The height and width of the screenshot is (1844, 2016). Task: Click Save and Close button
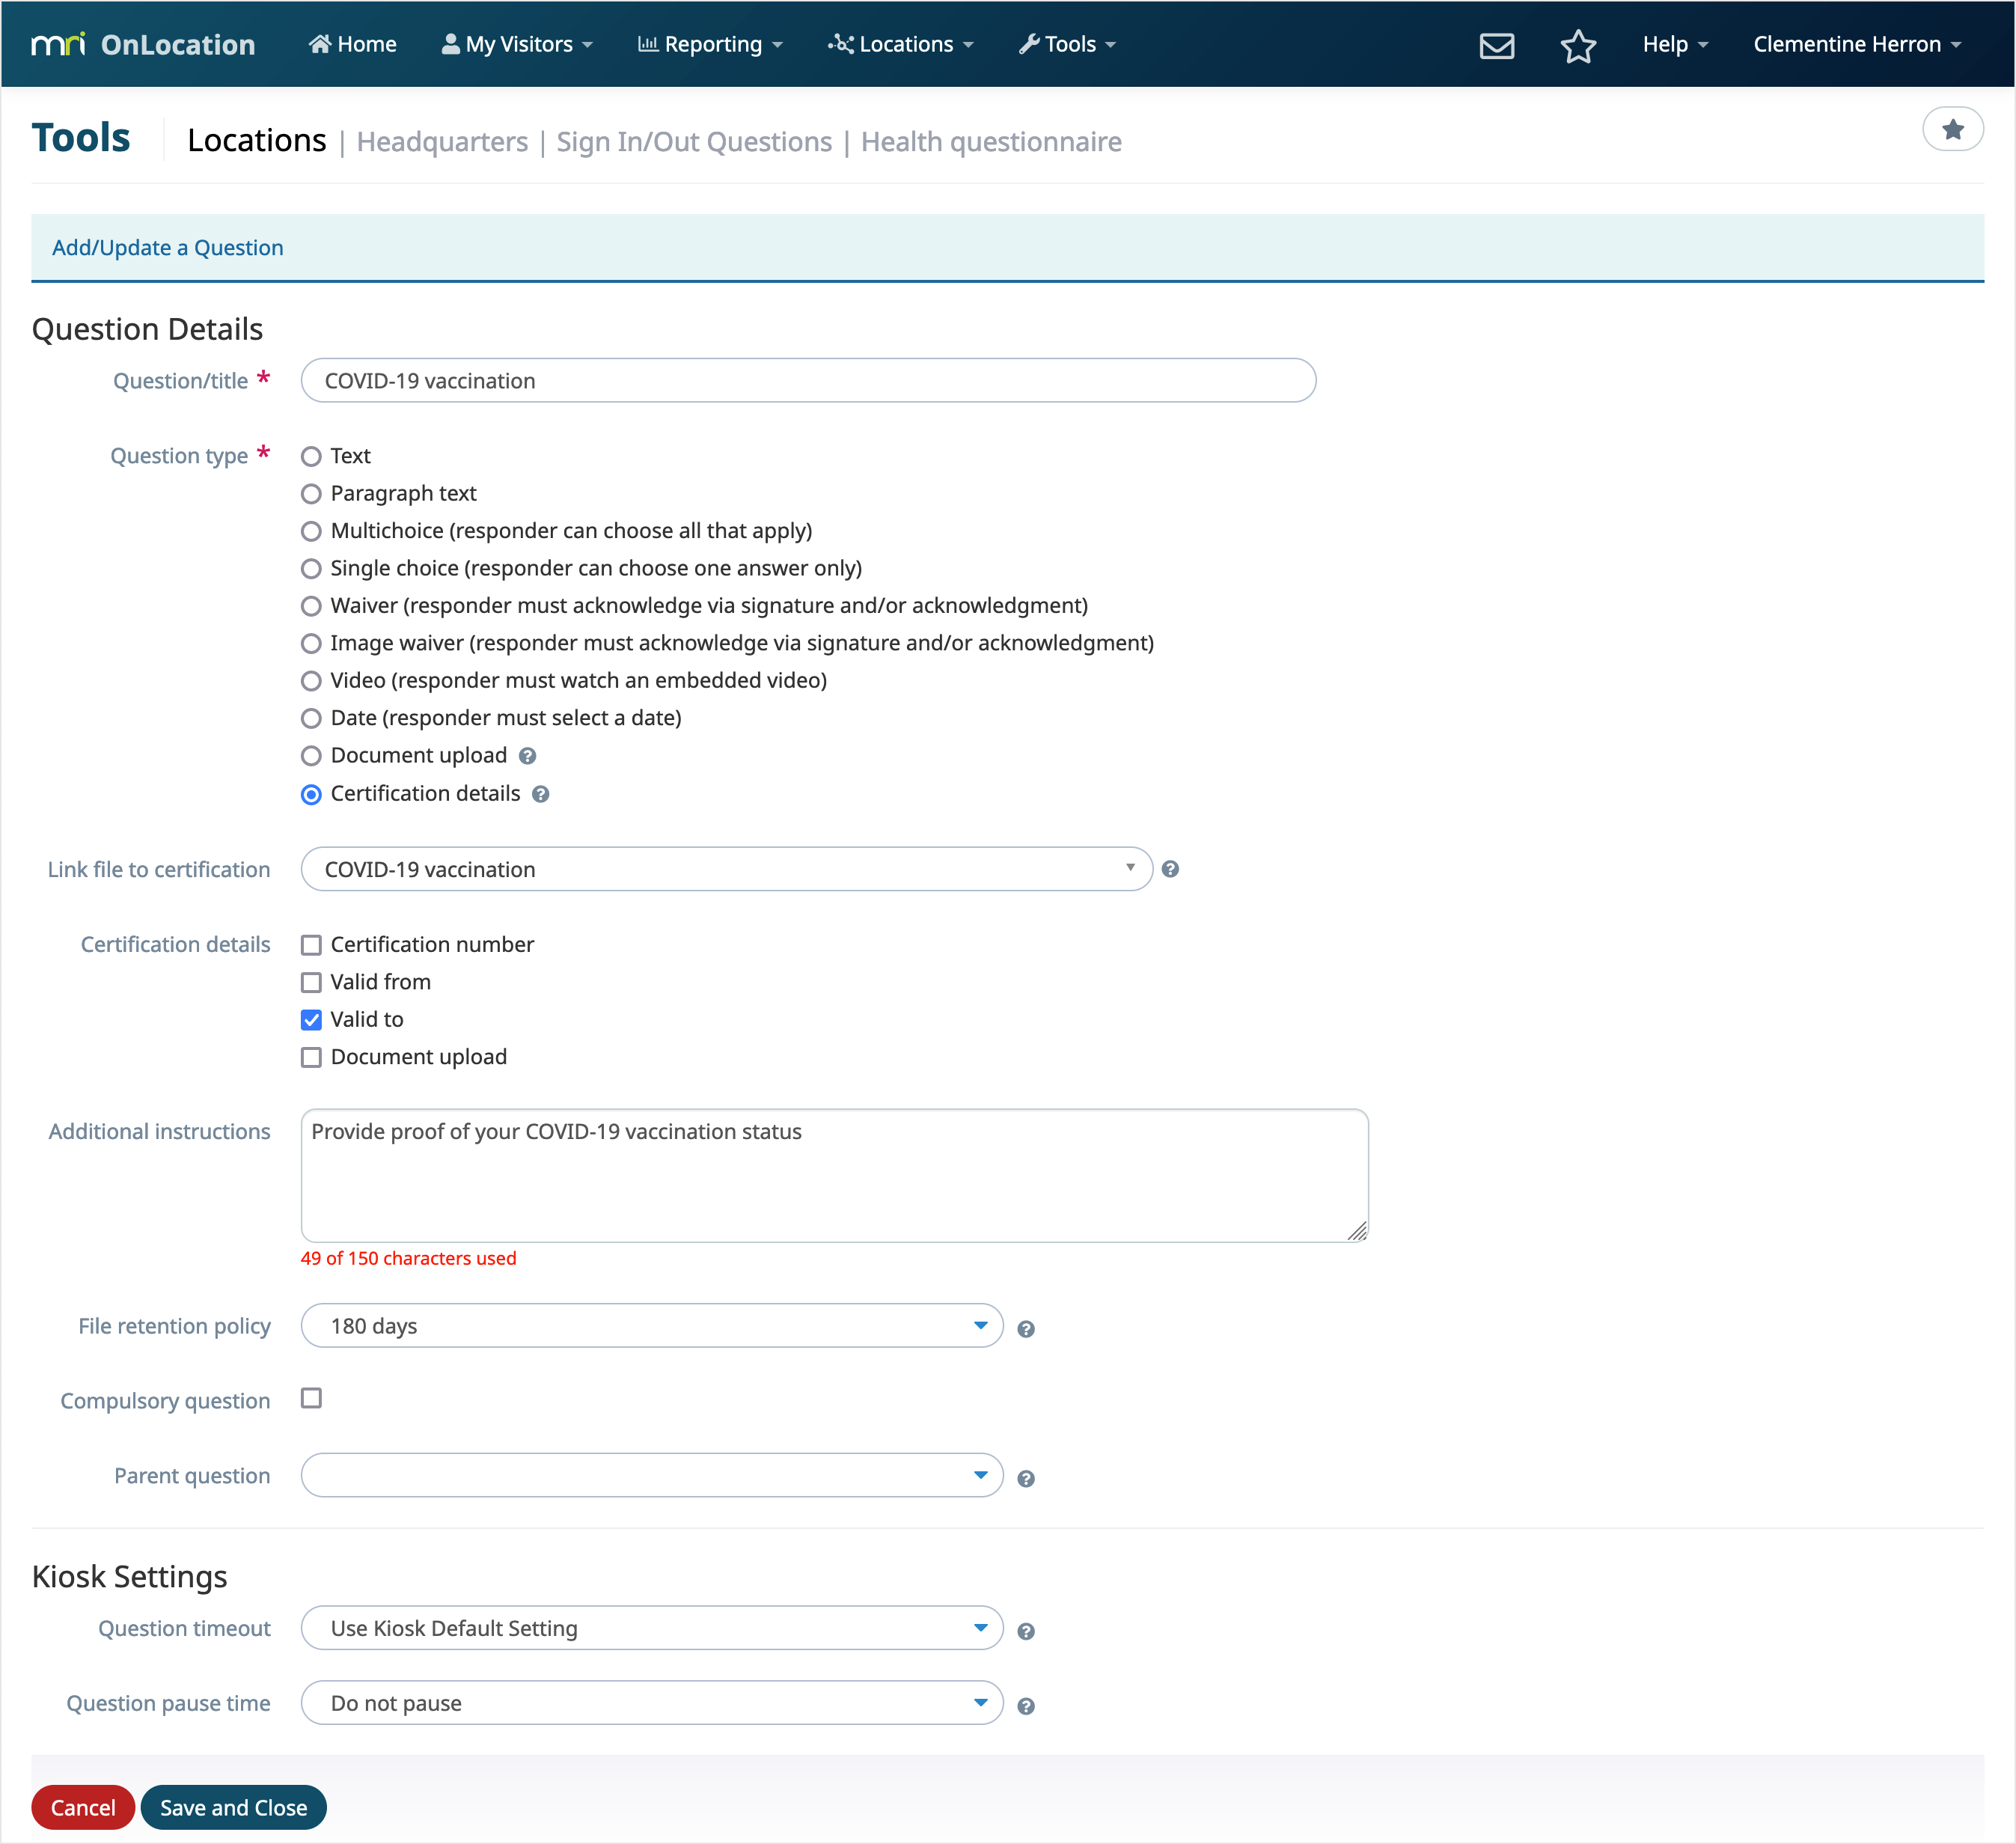[x=233, y=1808]
